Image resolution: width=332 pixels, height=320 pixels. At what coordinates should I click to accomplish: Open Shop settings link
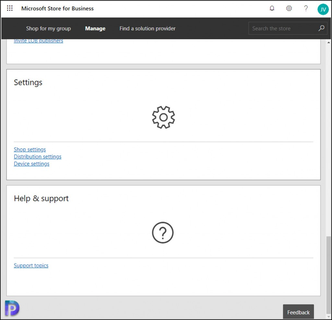point(30,149)
